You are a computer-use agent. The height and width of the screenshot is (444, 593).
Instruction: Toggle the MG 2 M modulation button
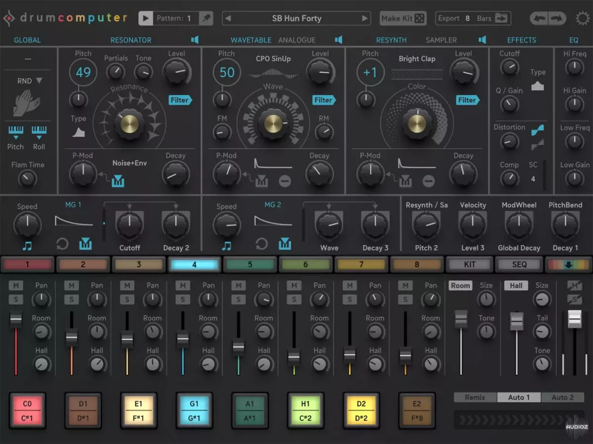[285, 244]
